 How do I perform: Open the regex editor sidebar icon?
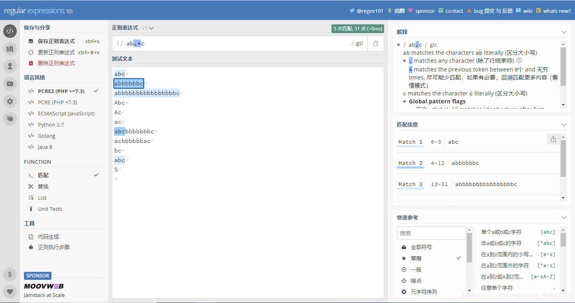(10, 31)
